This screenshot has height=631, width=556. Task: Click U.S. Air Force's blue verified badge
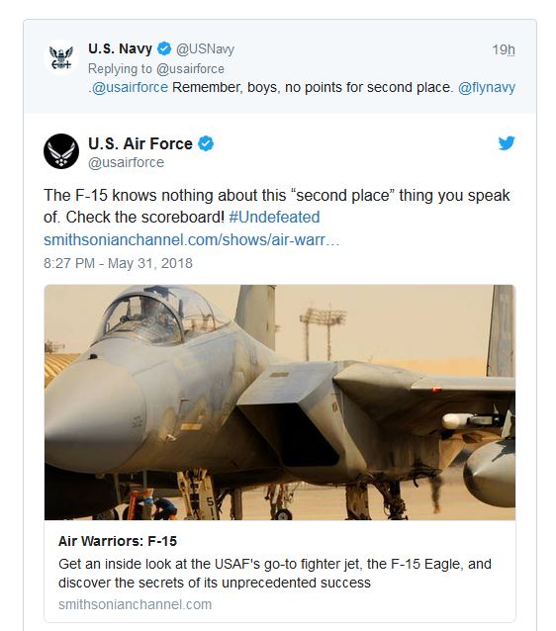tap(206, 143)
